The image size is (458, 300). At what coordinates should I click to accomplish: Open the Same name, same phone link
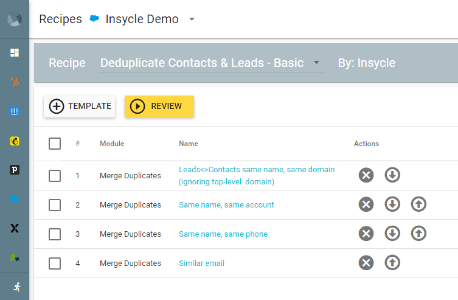tap(223, 234)
